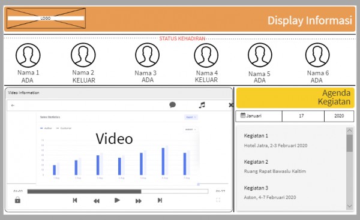Click ADA status under Nama 6
The image size is (360, 220).
(317, 80)
